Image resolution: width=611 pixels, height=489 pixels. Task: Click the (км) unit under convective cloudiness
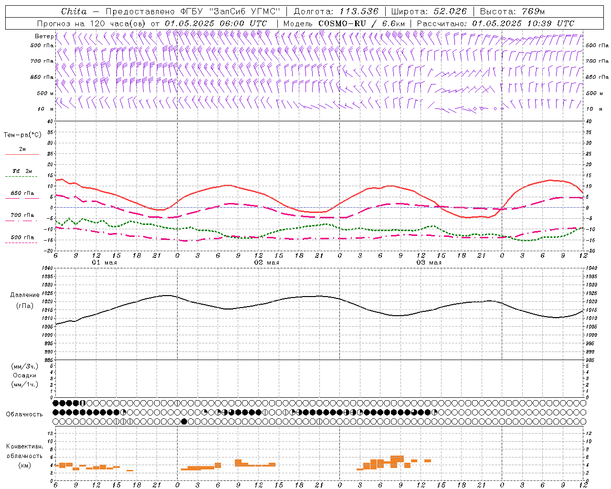[x=25, y=465]
